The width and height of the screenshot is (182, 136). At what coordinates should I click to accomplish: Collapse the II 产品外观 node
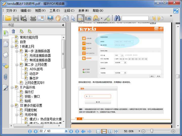tap(12, 88)
